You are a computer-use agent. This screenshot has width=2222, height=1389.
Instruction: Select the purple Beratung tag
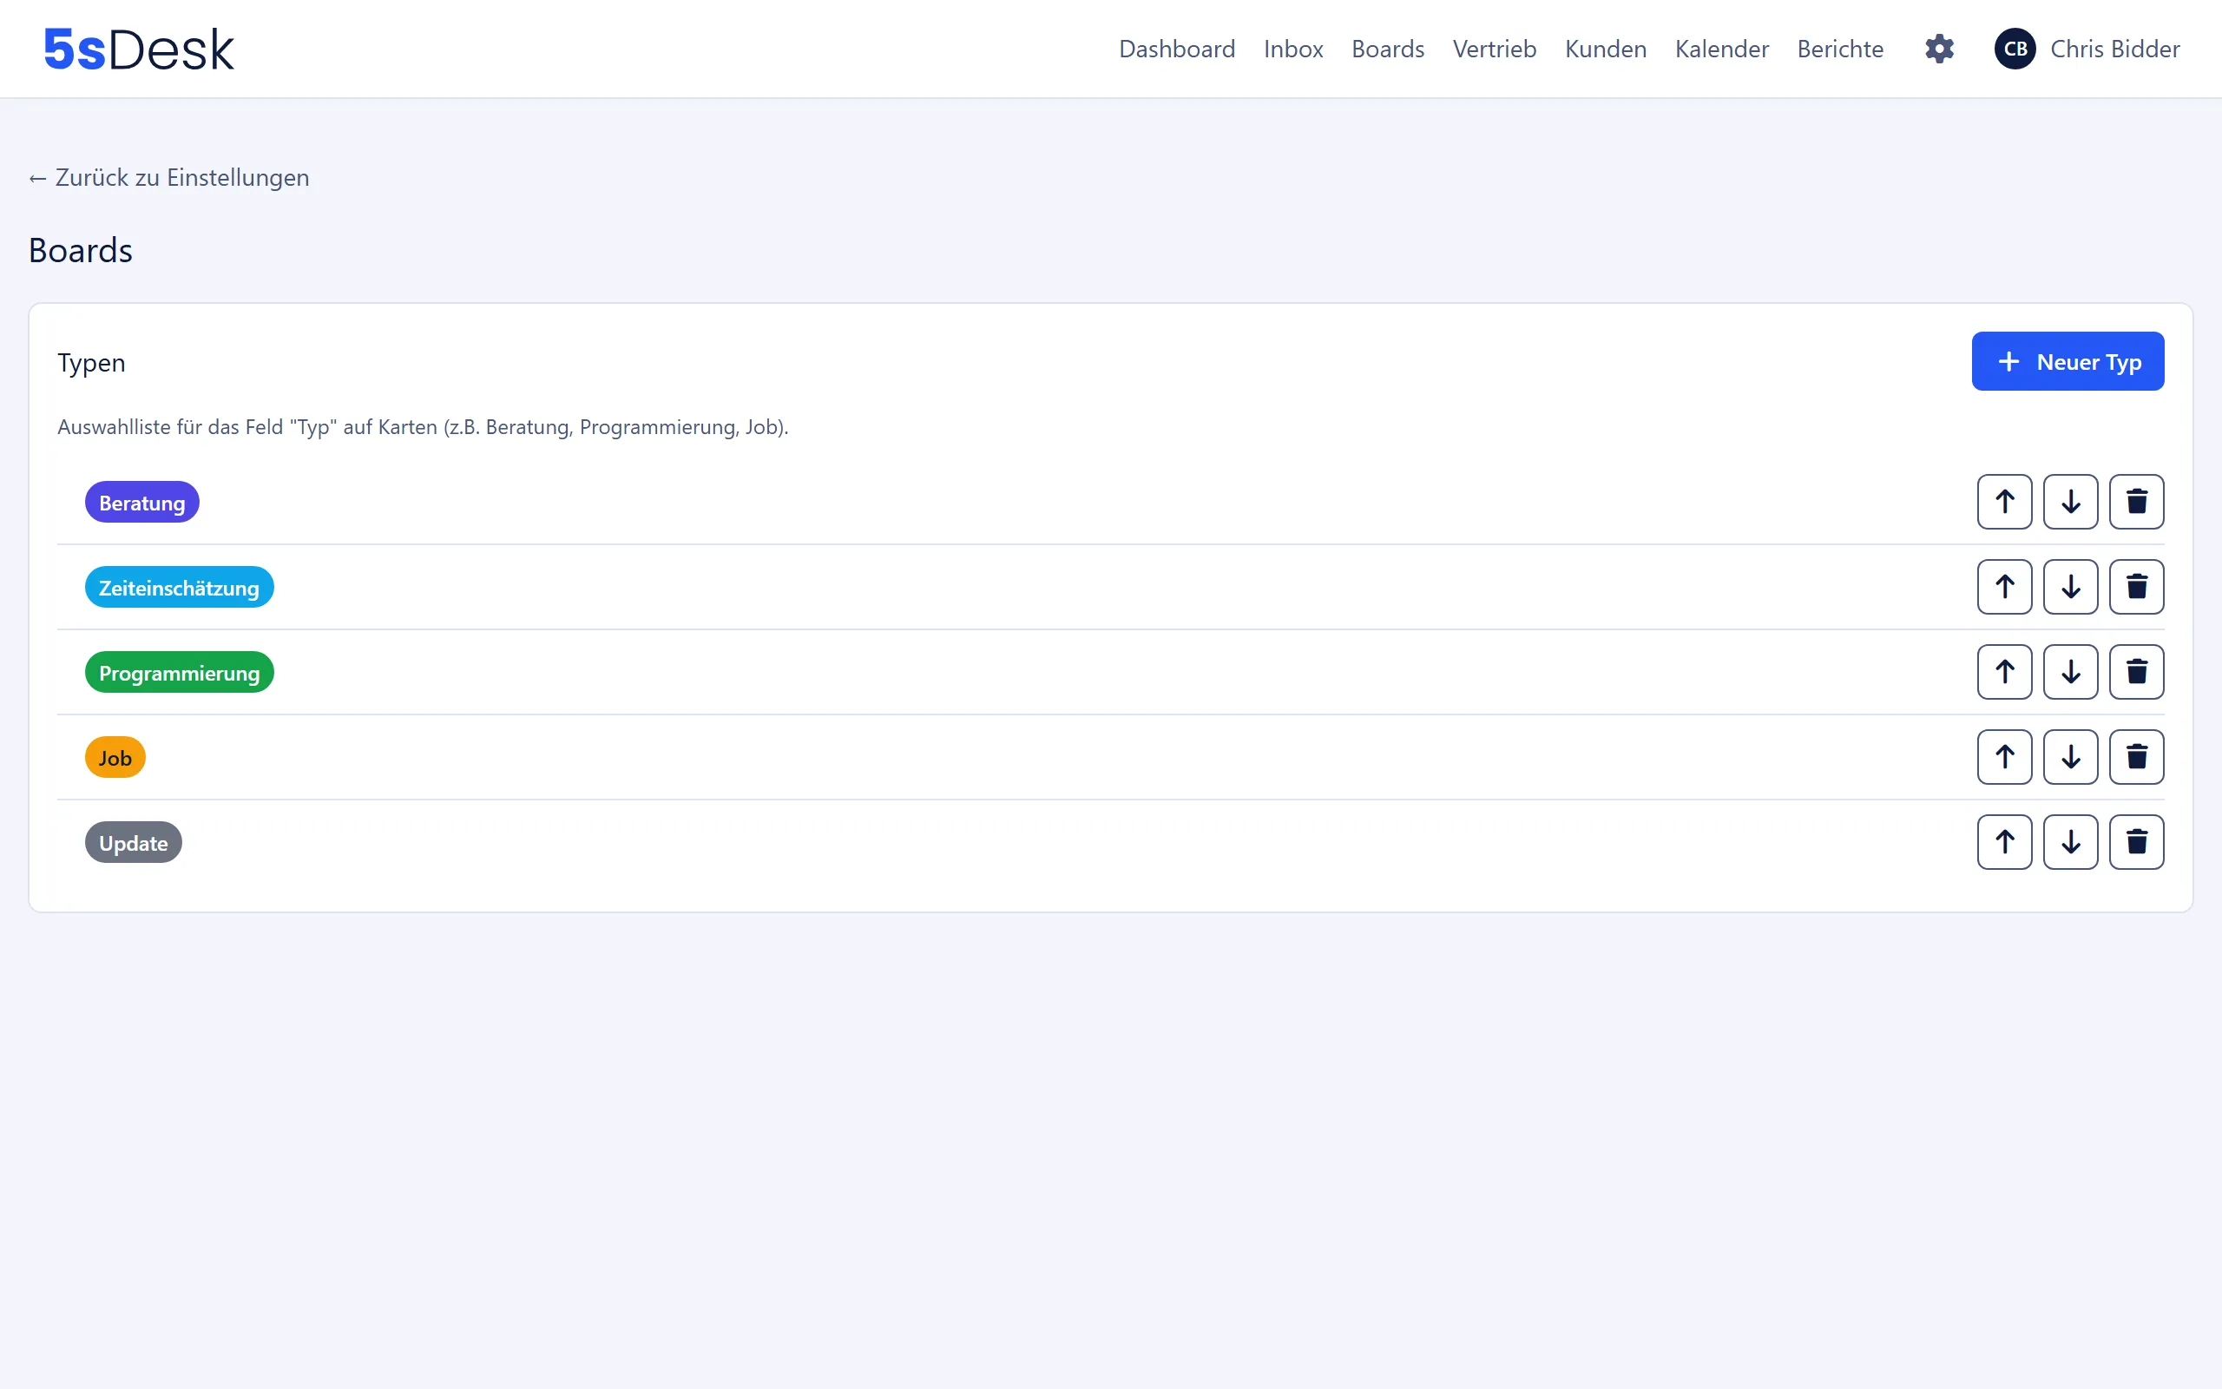[x=142, y=503]
